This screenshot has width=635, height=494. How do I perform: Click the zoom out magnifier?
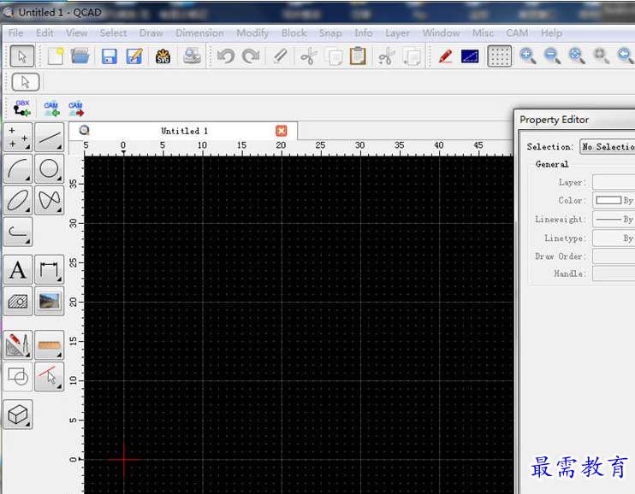[552, 56]
